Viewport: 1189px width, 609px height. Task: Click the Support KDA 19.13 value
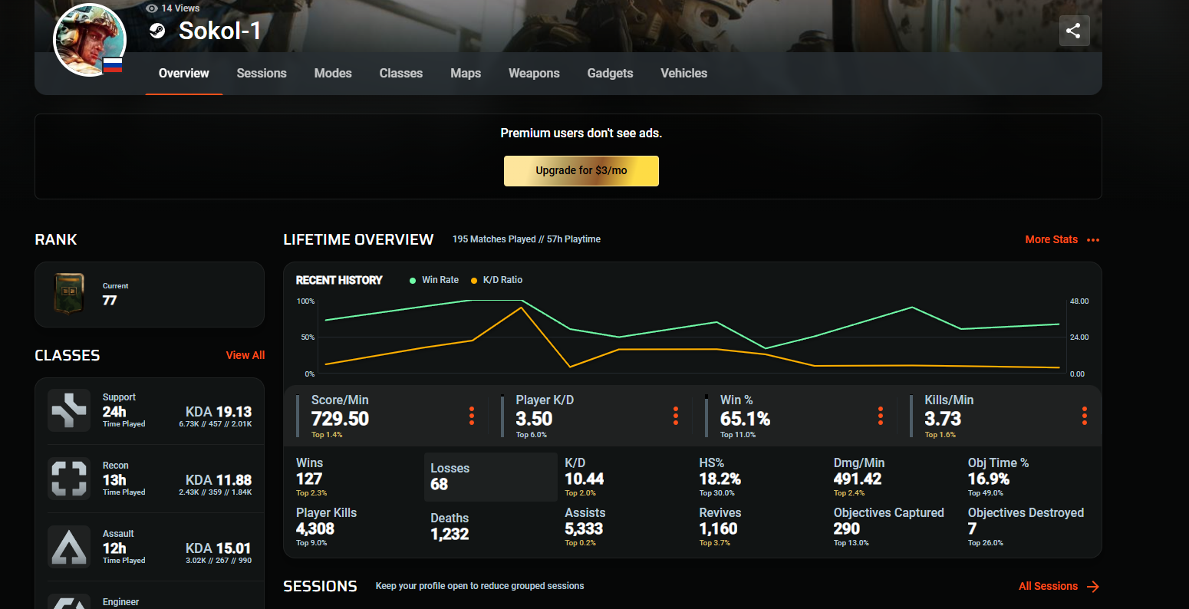click(x=219, y=412)
